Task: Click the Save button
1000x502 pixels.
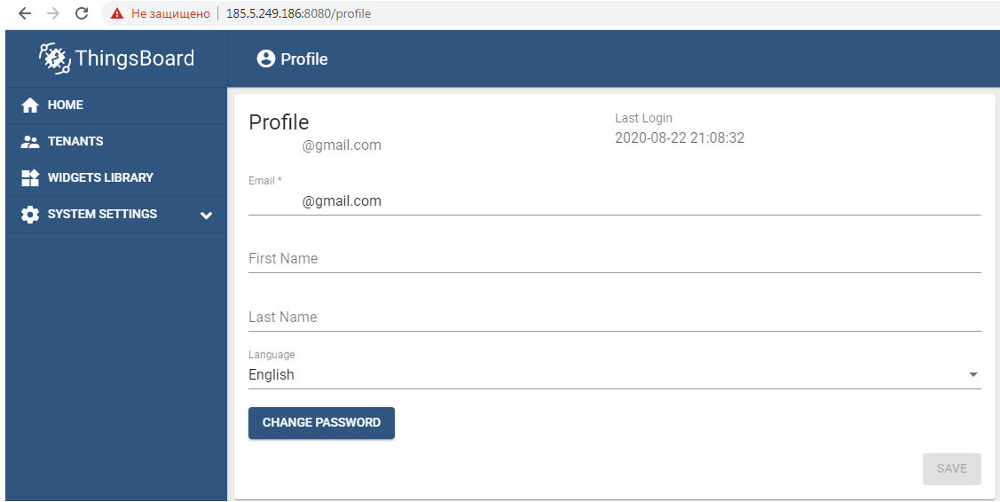Action: click(x=951, y=469)
